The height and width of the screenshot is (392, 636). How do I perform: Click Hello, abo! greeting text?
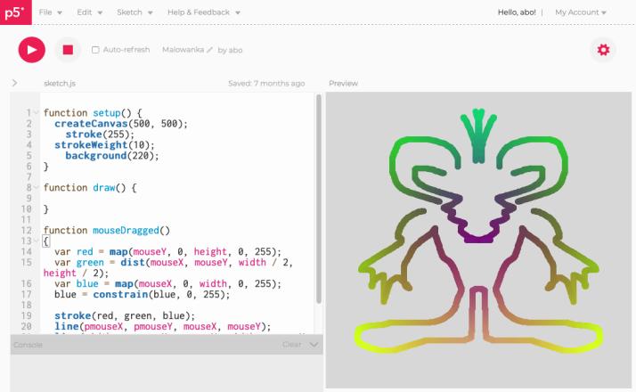(517, 12)
